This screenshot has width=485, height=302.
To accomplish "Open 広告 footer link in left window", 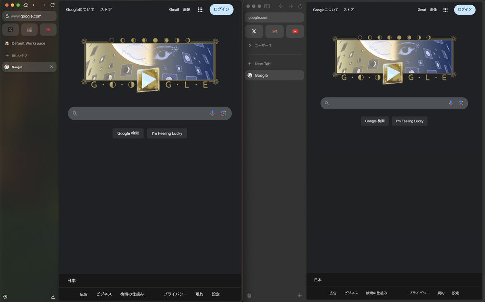I will click(x=84, y=294).
